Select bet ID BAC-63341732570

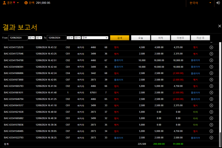pyautogui.click(x=14, y=47)
